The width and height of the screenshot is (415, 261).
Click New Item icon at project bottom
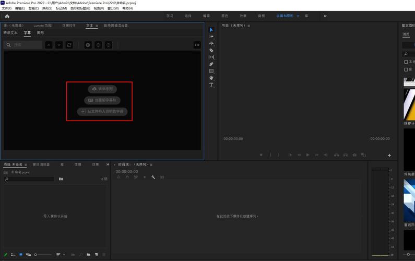point(97,255)
